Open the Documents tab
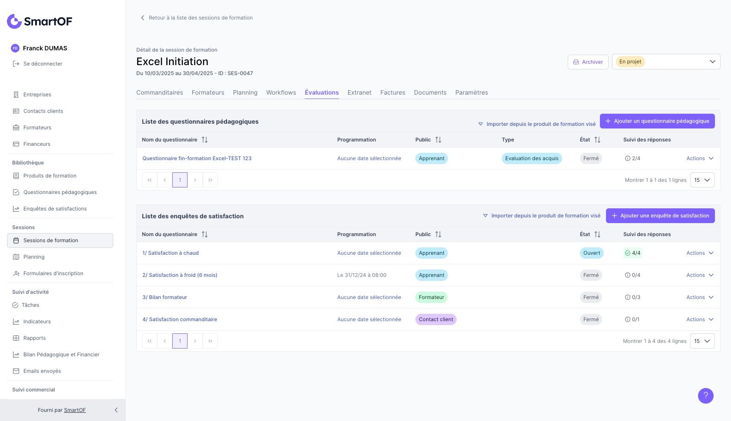 pos(430,92)
